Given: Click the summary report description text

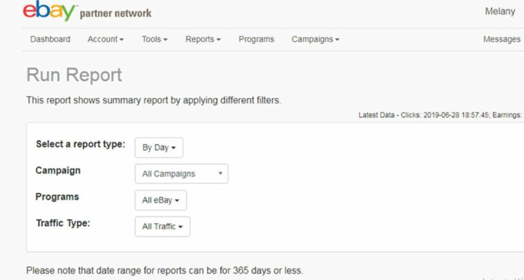Looking at the screenshot, I should coord(154,100).
